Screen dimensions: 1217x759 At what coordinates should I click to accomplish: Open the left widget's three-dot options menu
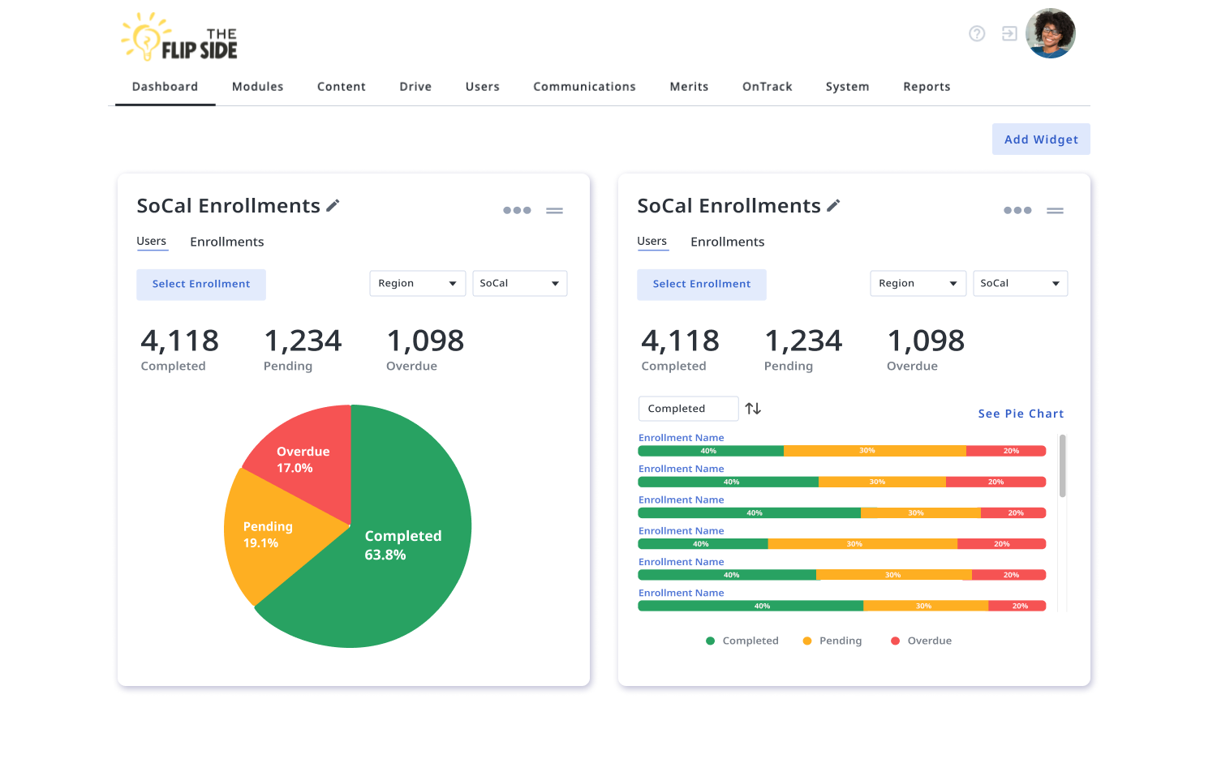pos(516,209)
